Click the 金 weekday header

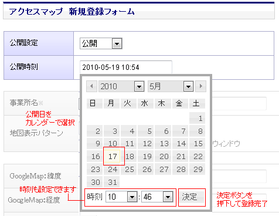(x=180, y=103)
